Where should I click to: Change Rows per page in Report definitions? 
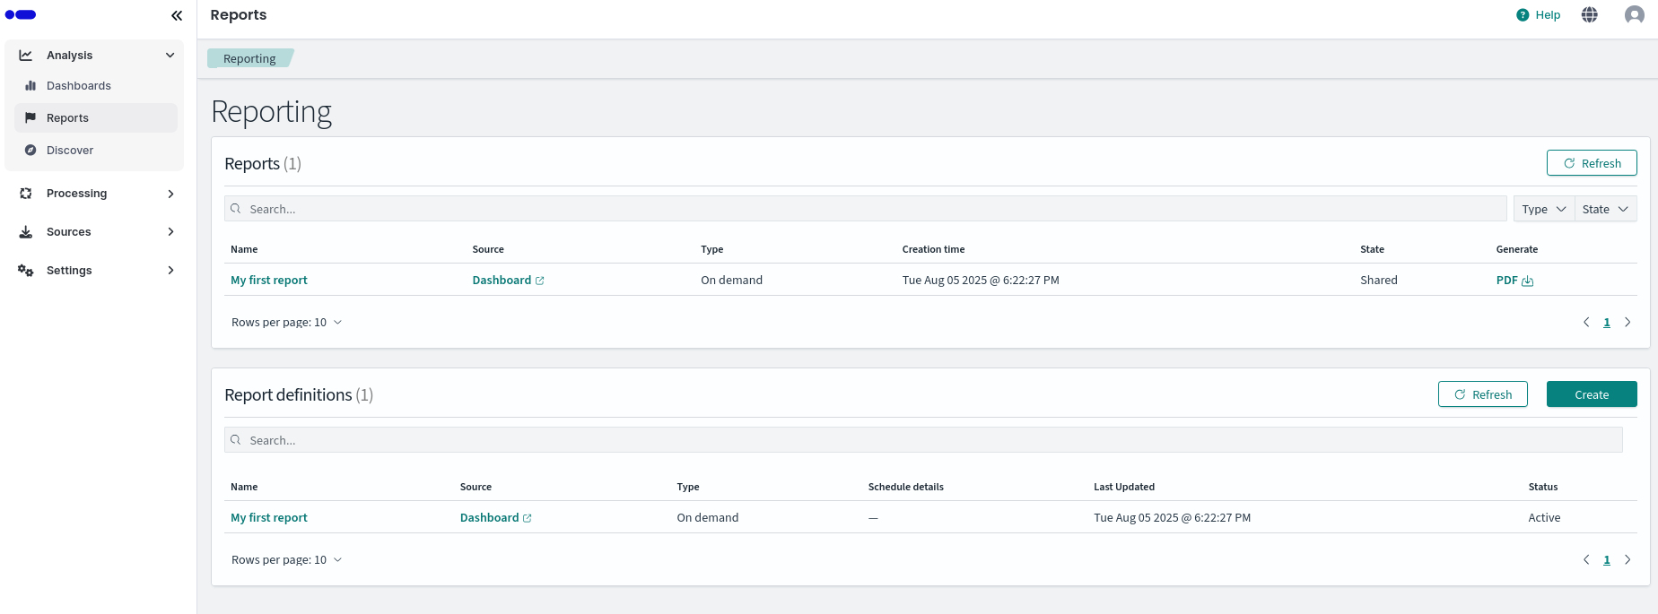click(x=286, y=560)
